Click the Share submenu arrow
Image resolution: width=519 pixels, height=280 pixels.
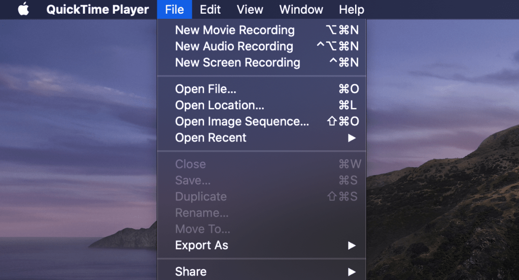352,271
